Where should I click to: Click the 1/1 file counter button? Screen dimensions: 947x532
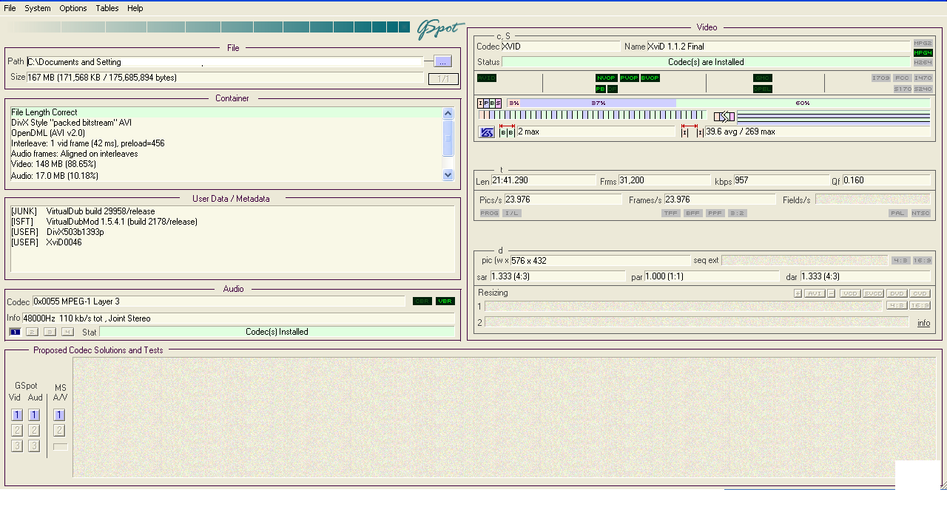coord(443,79)
